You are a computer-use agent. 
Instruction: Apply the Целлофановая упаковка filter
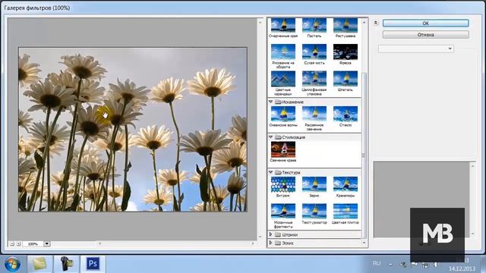pos(314,79)
